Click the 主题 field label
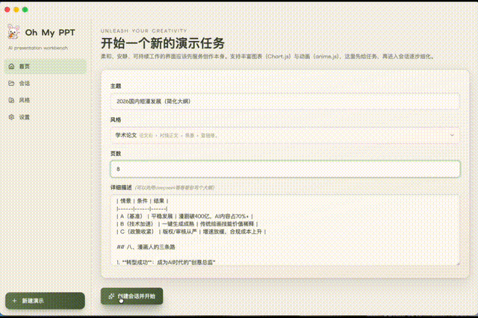The image size is (478, 318). 116,86
